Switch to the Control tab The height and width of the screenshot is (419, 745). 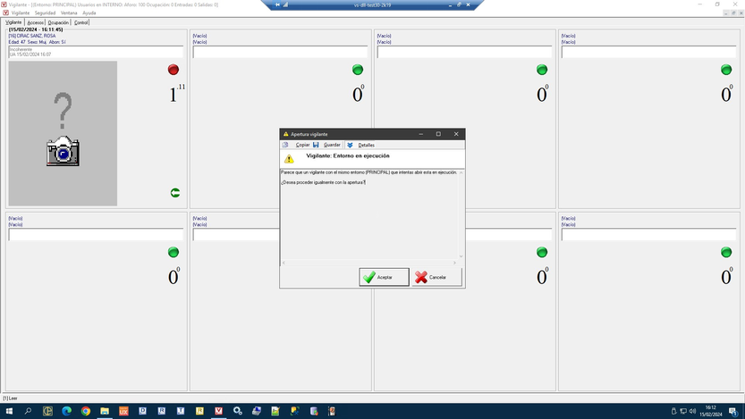(x=80, y=22)
